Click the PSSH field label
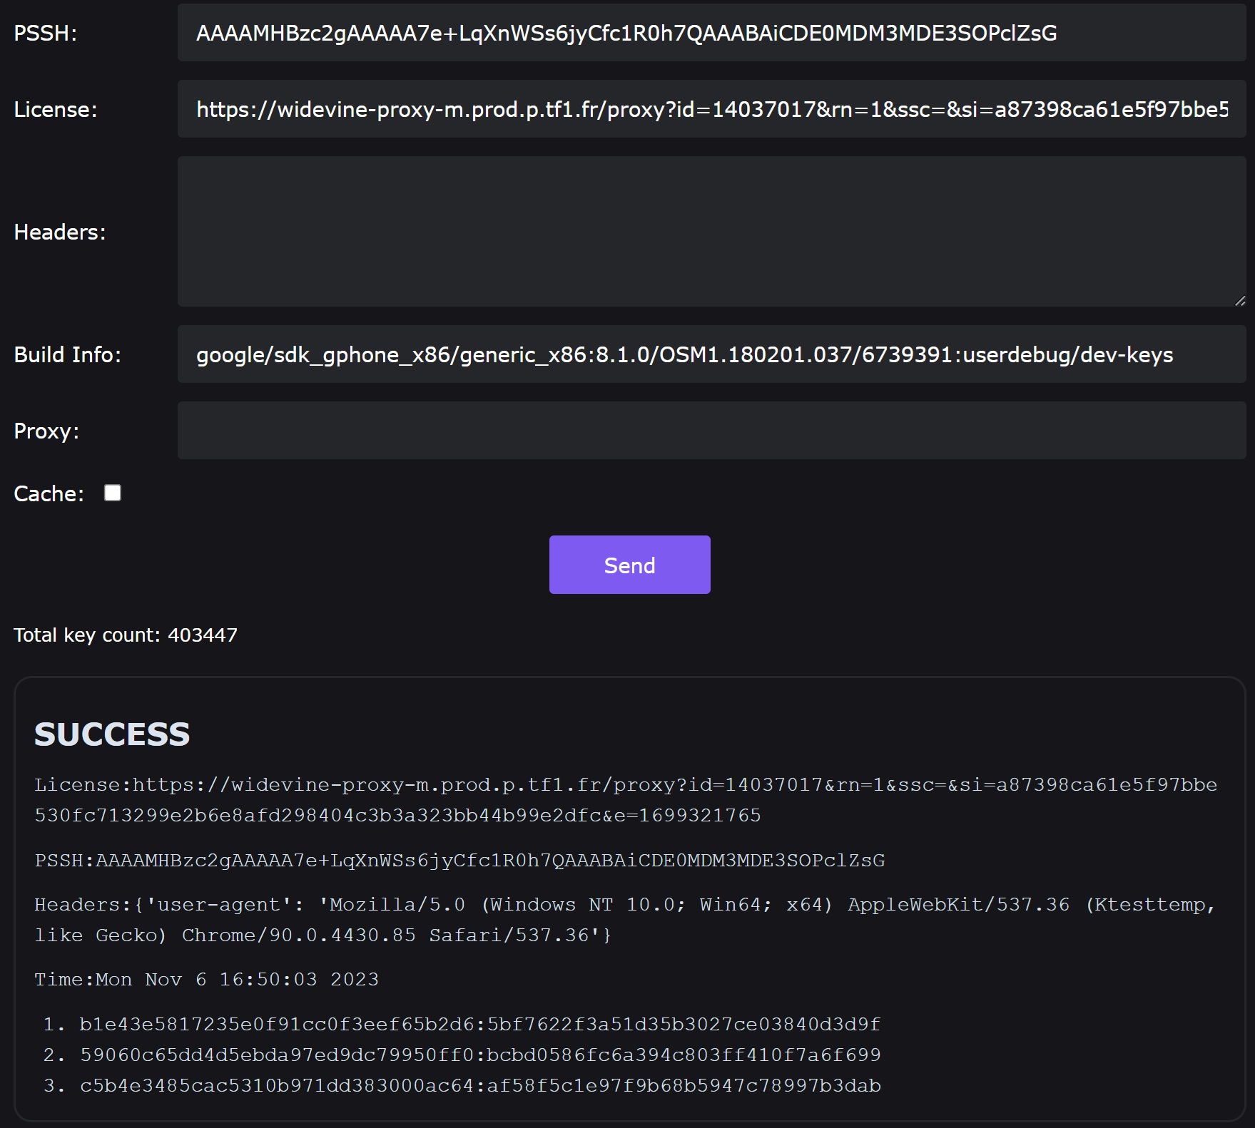Screen dimensions: 1255x1128 coord(46,34)
